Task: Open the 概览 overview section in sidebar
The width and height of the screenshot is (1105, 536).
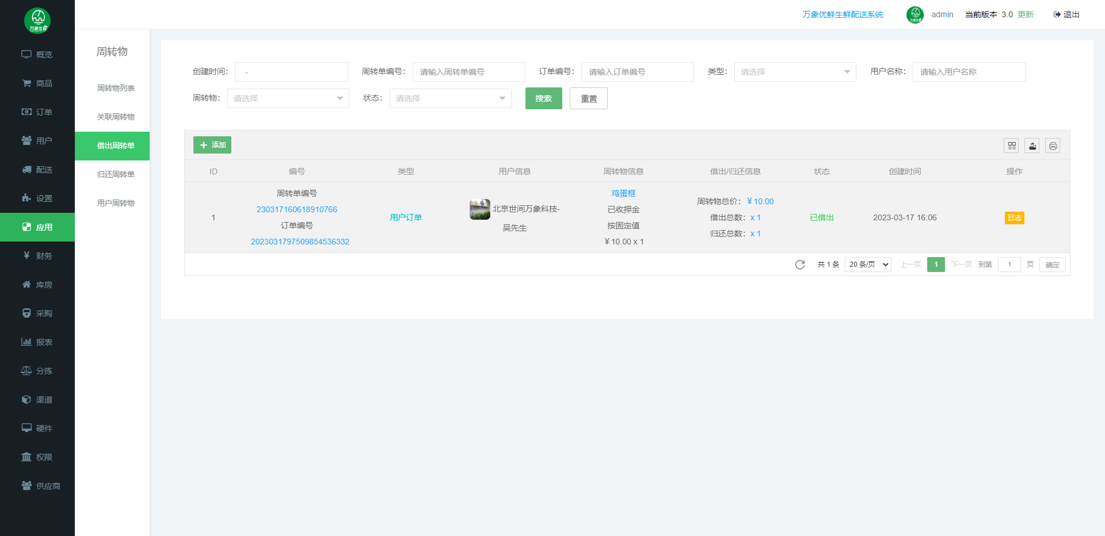Action: (37, 55)
